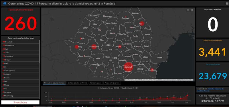Select the Ilfov row in county list

coord(20,67)
